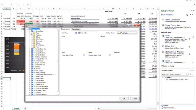Screen dimensions: 196x110
Task: Click the Subject Areas root globe icon
Action: click(30, 29)
